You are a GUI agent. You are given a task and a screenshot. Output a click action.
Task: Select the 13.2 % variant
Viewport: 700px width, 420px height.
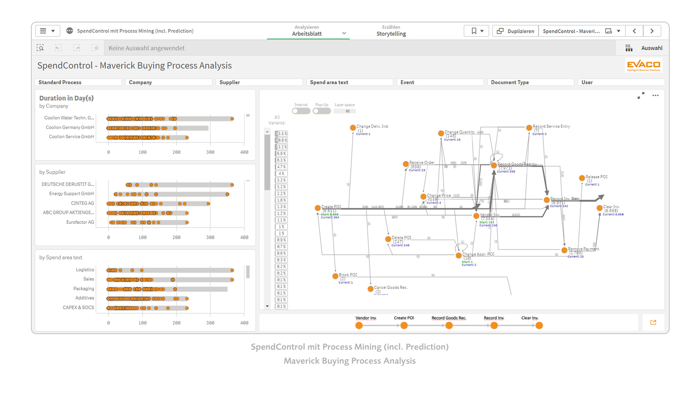tap(281, 147)
